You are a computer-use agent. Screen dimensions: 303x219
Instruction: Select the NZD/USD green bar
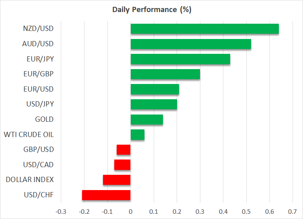(204, 29)
